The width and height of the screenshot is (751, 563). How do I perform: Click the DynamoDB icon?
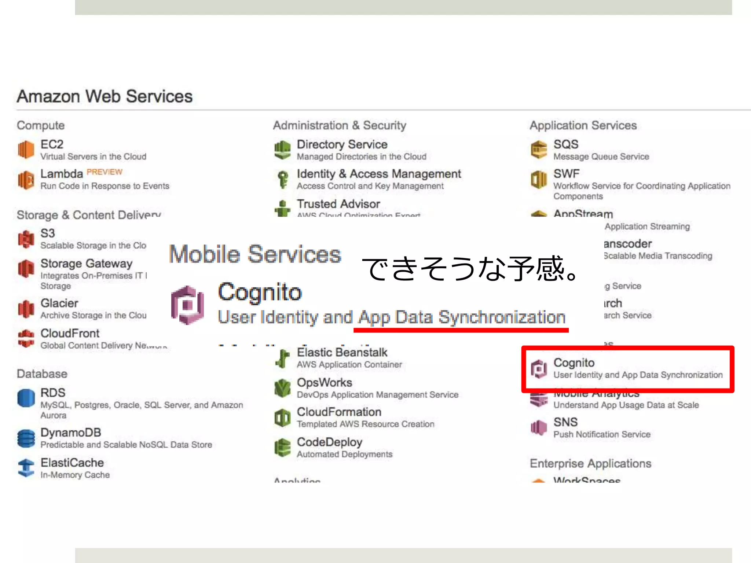(26, 438)
